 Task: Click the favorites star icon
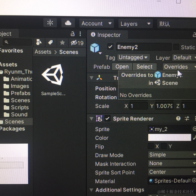(62, 43)
